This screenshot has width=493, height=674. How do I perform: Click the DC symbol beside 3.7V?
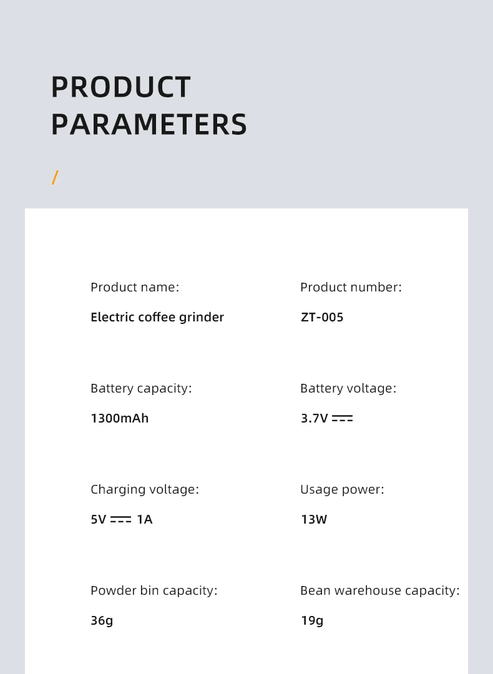(343, 419)
